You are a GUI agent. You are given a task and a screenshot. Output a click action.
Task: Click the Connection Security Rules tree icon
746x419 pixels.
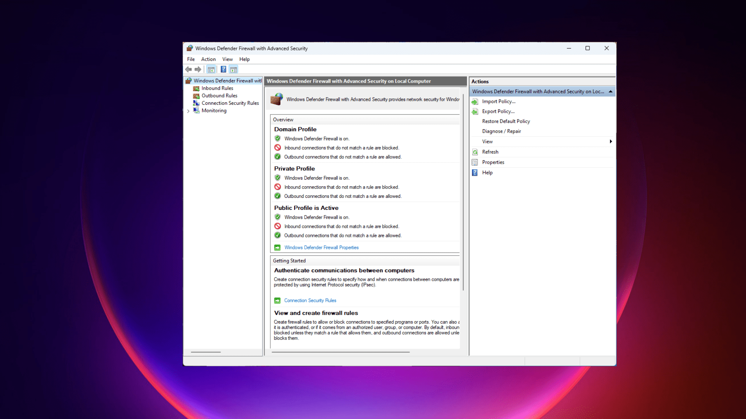[196, 103]
